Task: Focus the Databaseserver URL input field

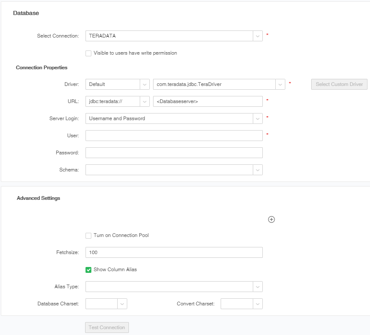Action: coord(208,101)
